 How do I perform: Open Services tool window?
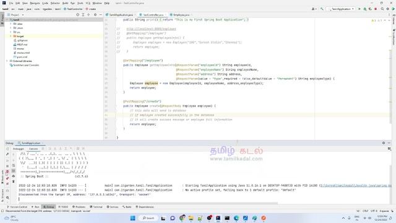(113, 207)
